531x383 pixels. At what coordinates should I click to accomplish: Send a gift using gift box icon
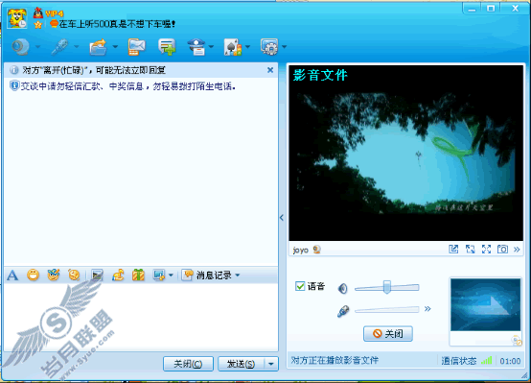coord(138,275)
